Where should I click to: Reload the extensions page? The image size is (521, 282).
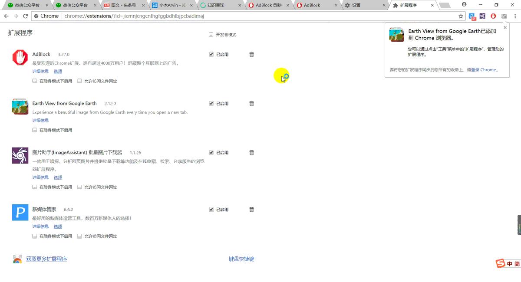click(25, 16)
